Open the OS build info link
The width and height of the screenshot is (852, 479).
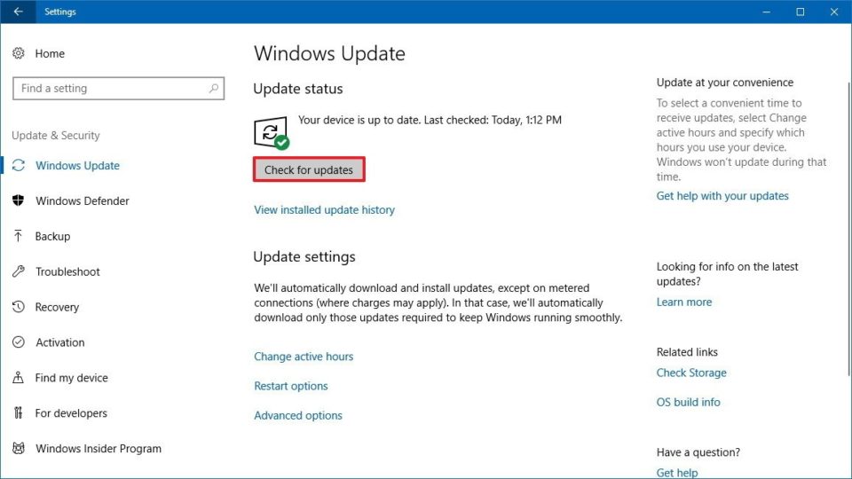click(x=688, y=402)
